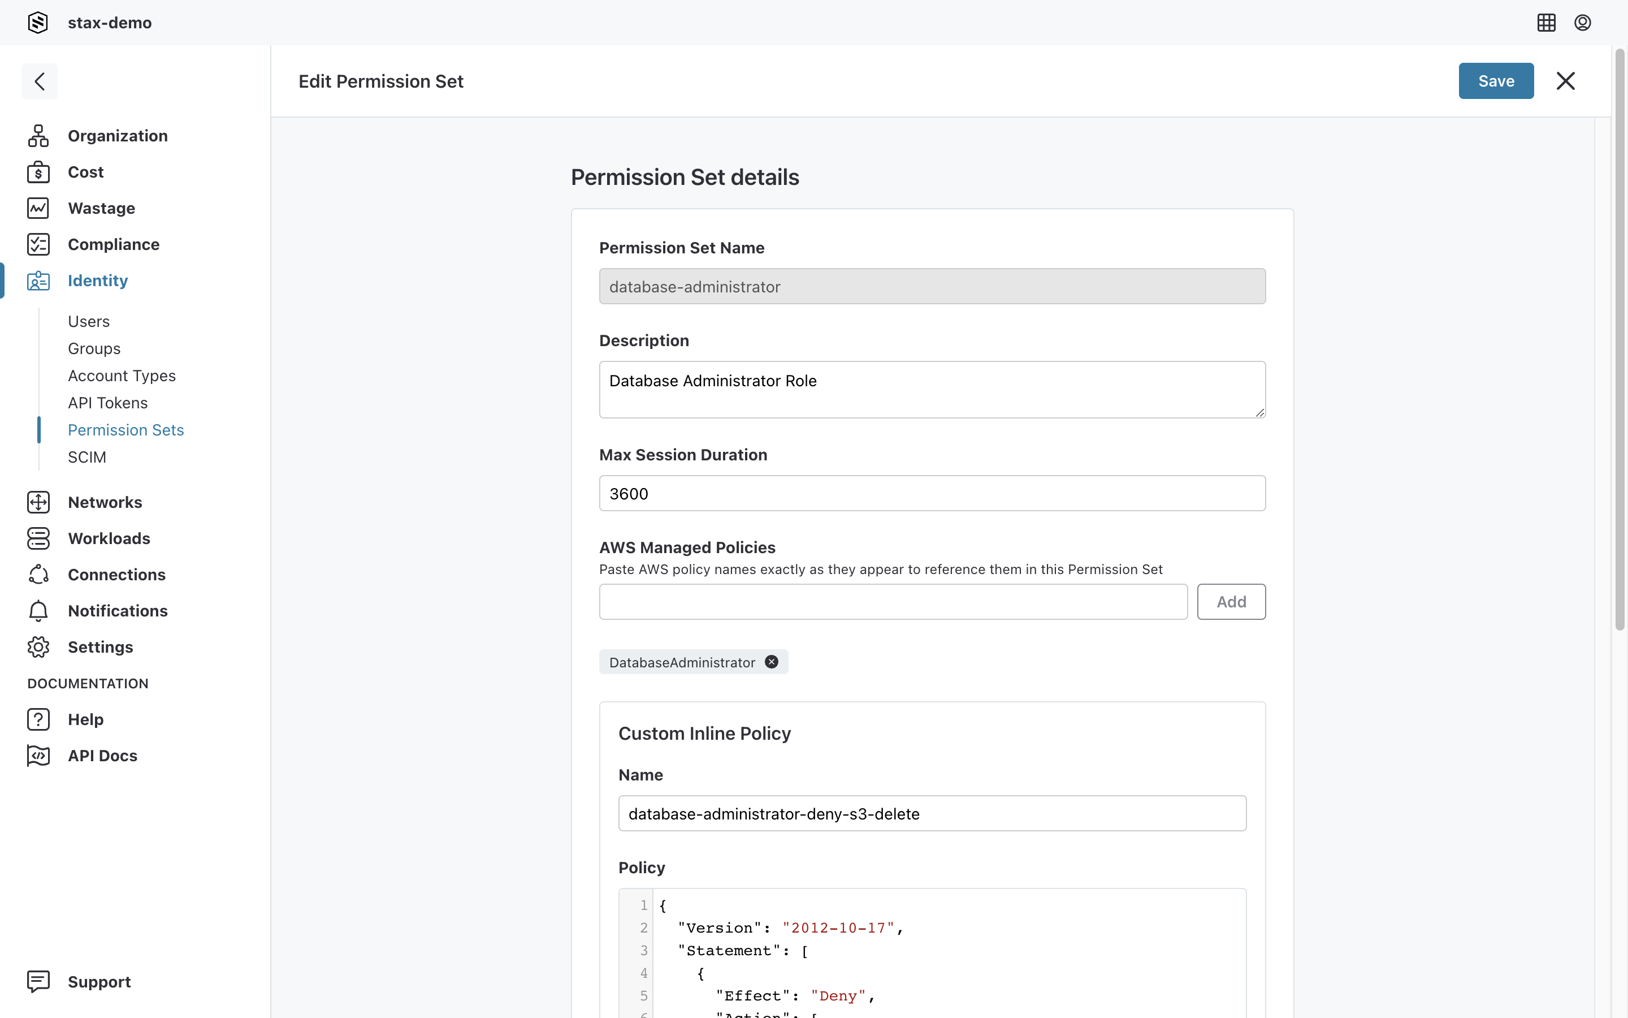Click the "2012-10-17" version value
This screenshot has width=1628, height=1018.
click(838, 928)
